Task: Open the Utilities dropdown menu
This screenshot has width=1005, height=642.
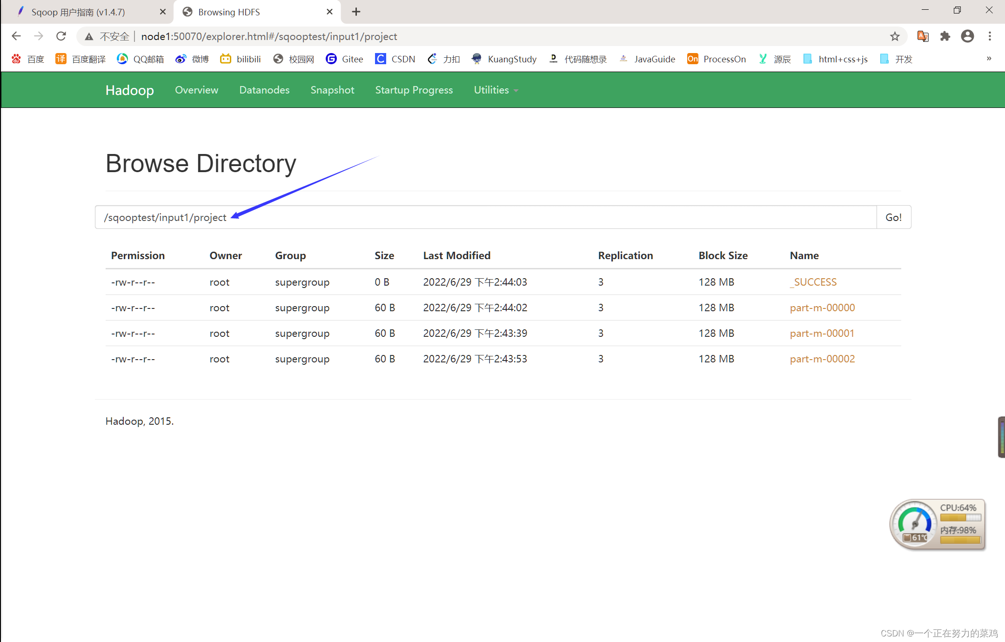Action: 496,89
